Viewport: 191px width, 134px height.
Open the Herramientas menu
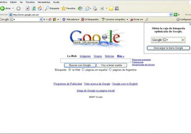(x=44, y=2)
